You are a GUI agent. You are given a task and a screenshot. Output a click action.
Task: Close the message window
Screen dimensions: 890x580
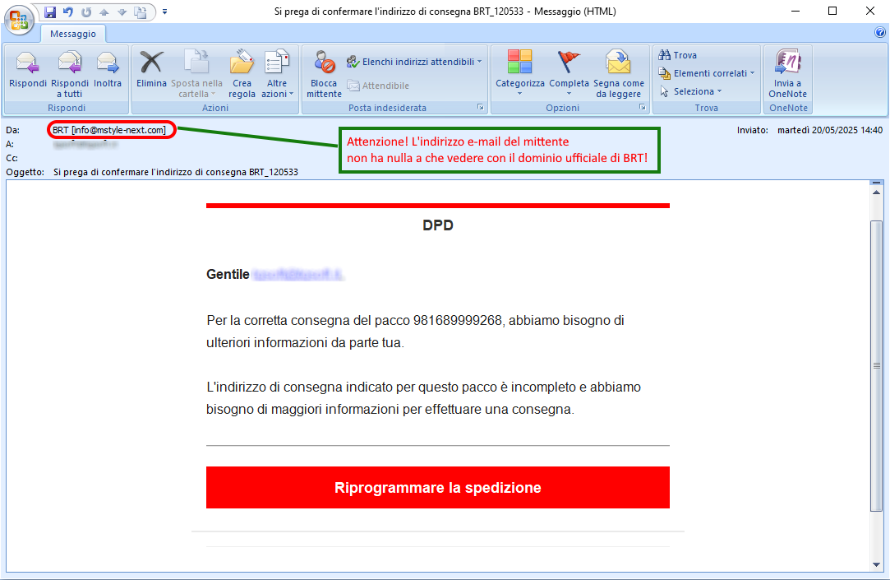[869, 12]
